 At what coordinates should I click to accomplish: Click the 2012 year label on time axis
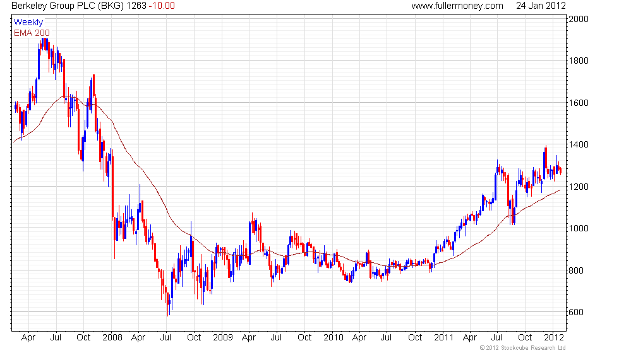(554, 338)
